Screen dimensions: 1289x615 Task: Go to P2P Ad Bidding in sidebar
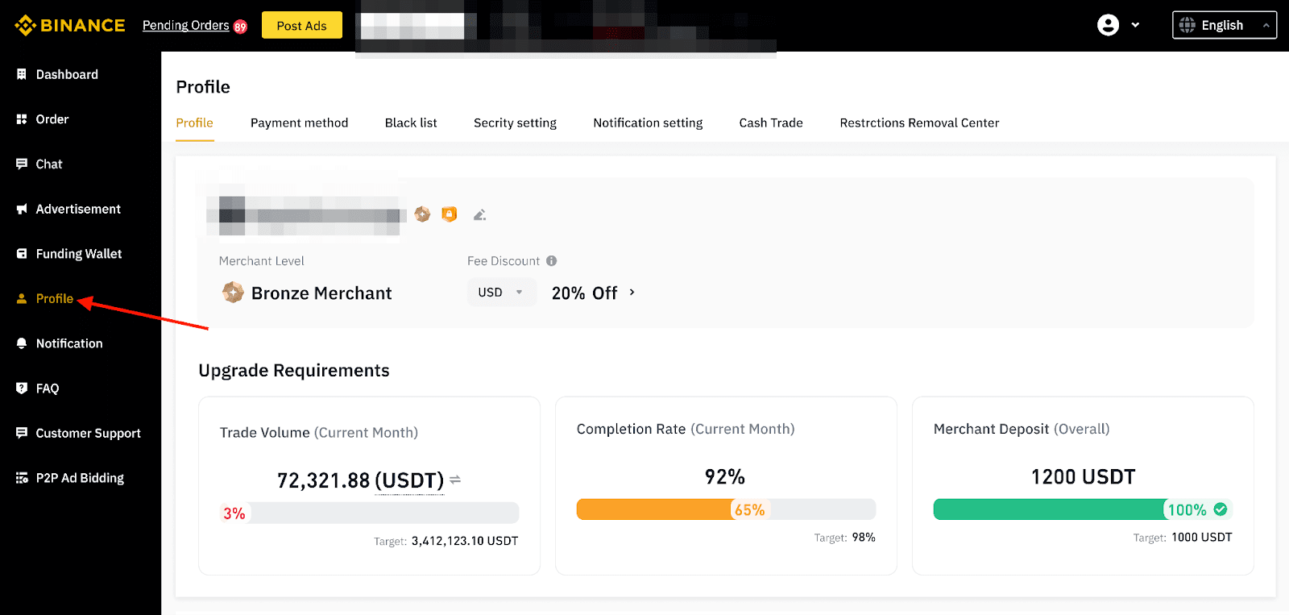click(80, 478)
